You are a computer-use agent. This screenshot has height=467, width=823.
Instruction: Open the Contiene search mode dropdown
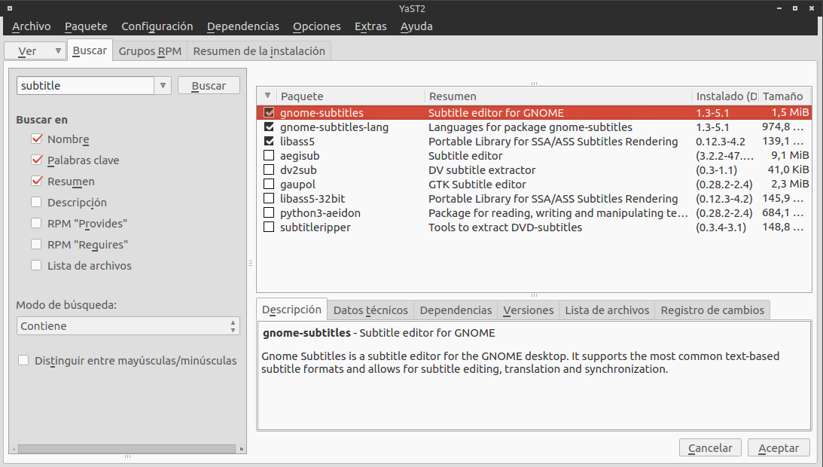tap(128, 325)
